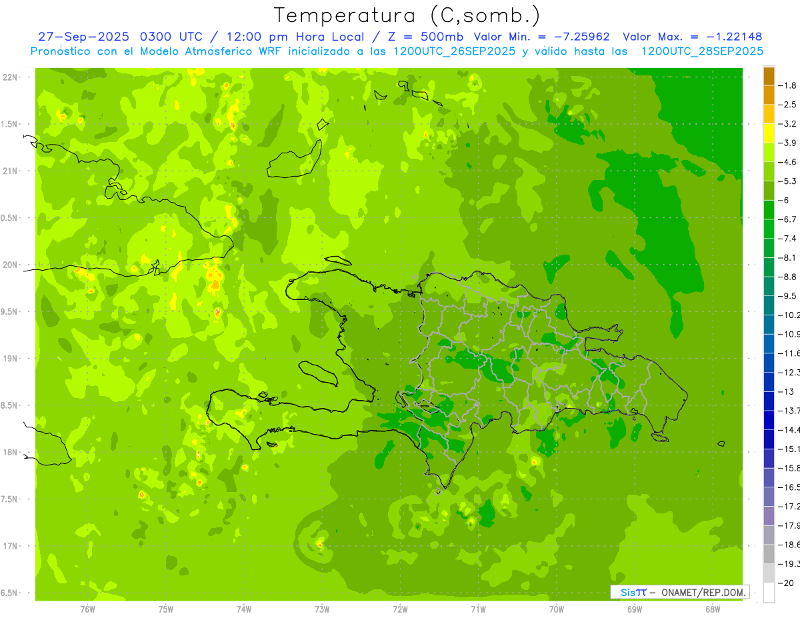The image size is (800, 618).
Task: Click the '71W' longitude label
Action: [x=478, y=609]
